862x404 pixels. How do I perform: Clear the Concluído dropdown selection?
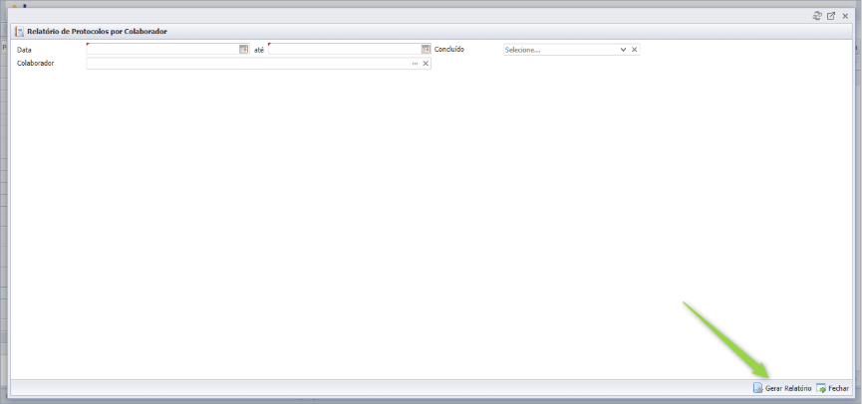pos(634,50)
